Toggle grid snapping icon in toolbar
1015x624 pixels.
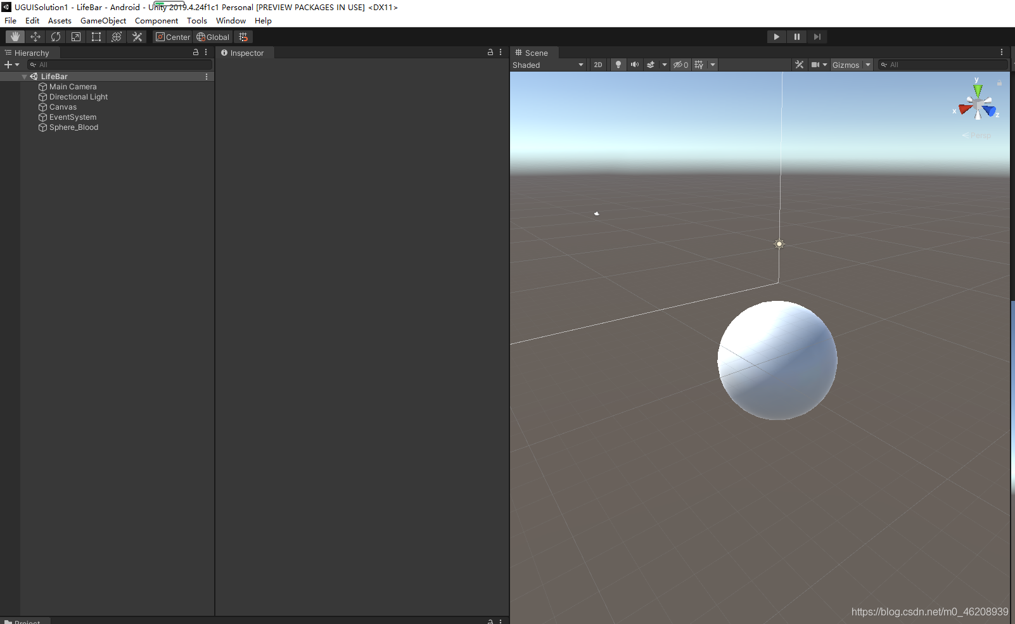point(243,37)
